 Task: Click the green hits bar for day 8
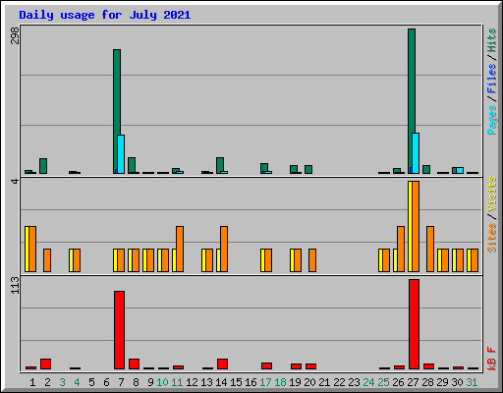pos(132,165)
